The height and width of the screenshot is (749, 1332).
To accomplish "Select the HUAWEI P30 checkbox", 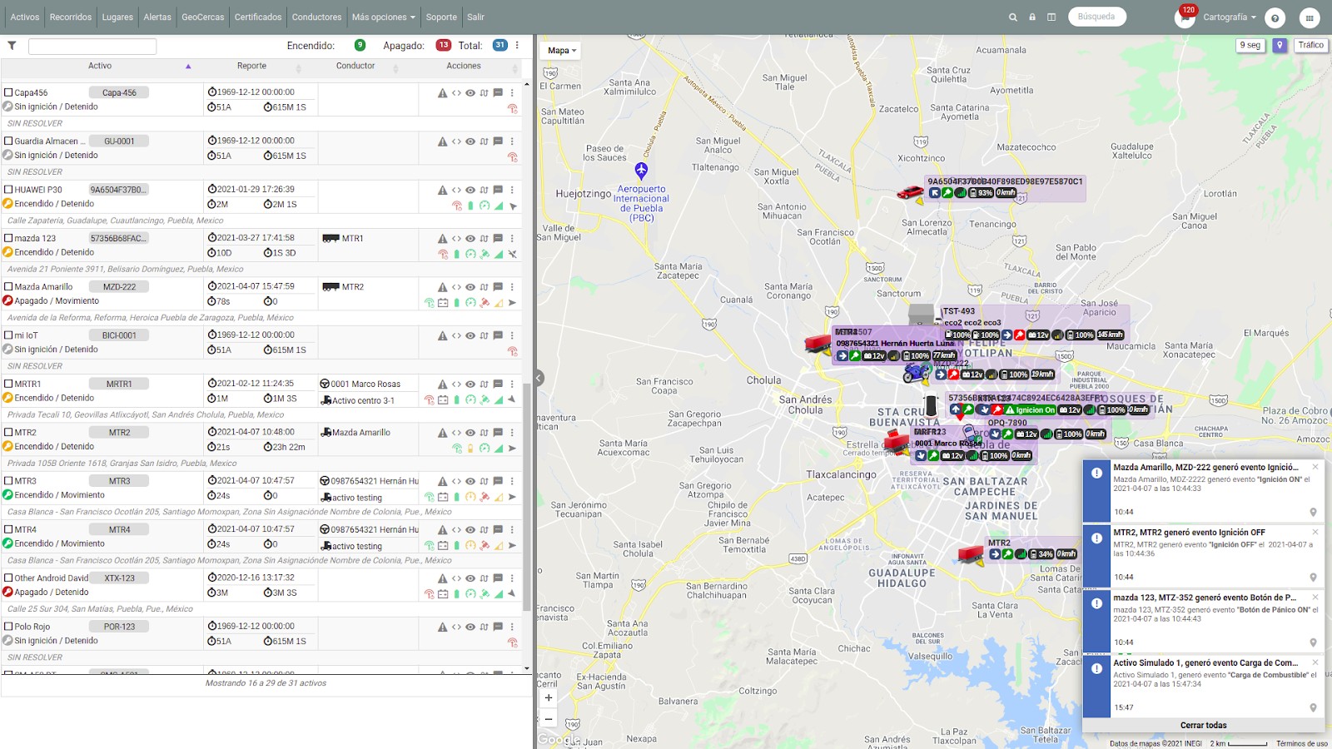I will tap(8, 190).
